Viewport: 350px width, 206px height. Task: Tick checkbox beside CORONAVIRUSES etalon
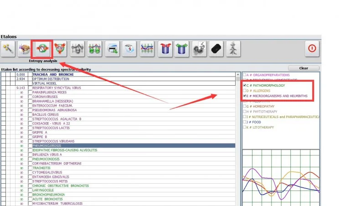click(x=30, y=97)
